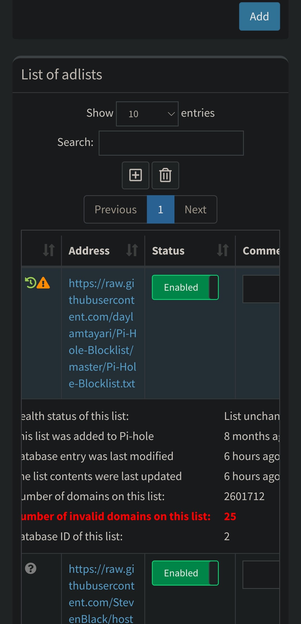The width and height of the screenshot is (301, 624).
Task: Toggle Enabled switch for StevenBlack hosts list
Action: click(x=185, y=573)
